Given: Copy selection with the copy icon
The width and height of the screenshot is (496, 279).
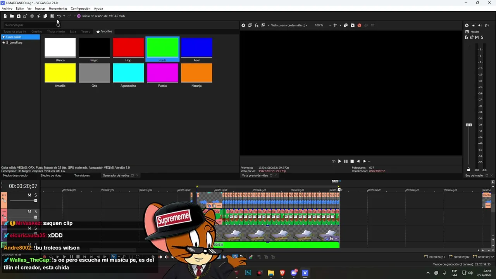Looking at the screenshot, I should click(x=45, y=16).
